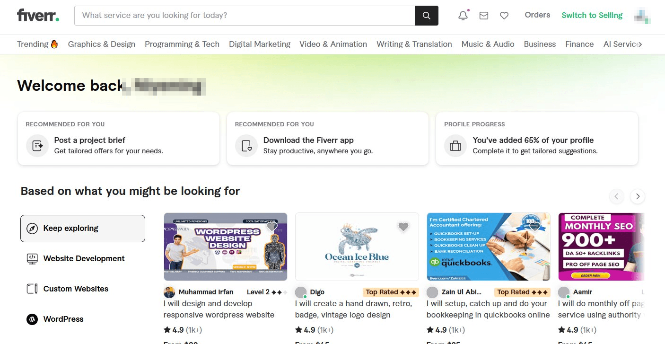The width and height of the screenshot is (665, 344).
Task: Click the WordPress logo icon
Action: (x=32, y=319)
